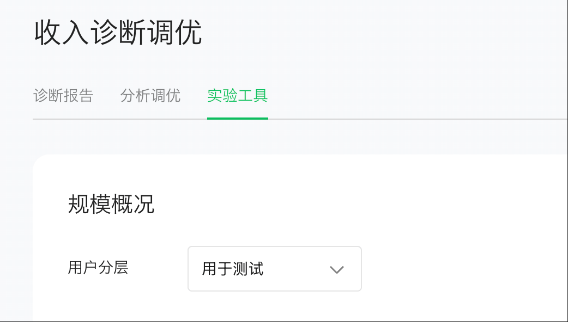Screen dimensions: 568x322
Task: Navigate to 分析调优 analysis section
Action: tap(150, 96)
